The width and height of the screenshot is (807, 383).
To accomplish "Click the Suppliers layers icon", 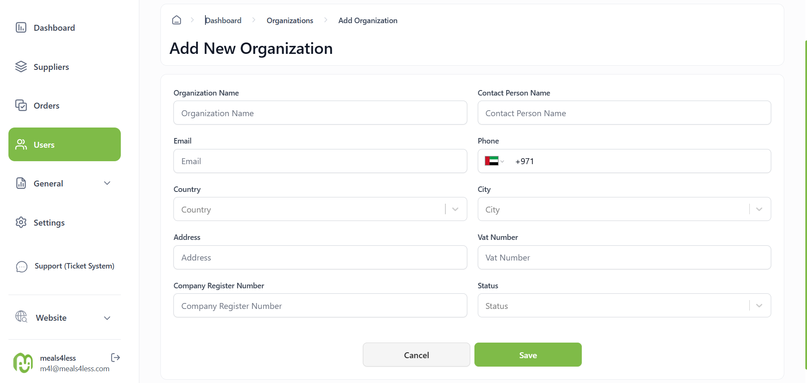I will point(21,66).
